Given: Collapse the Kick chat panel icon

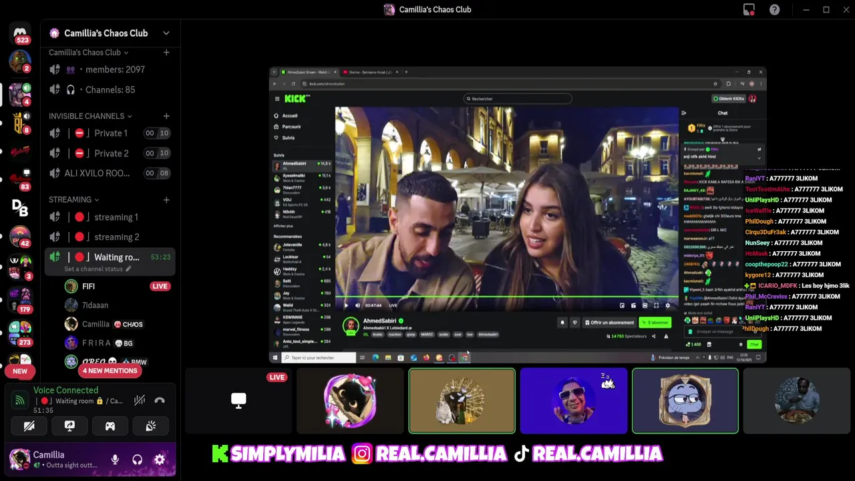Looking at the screenshot, I should point(683,113).
